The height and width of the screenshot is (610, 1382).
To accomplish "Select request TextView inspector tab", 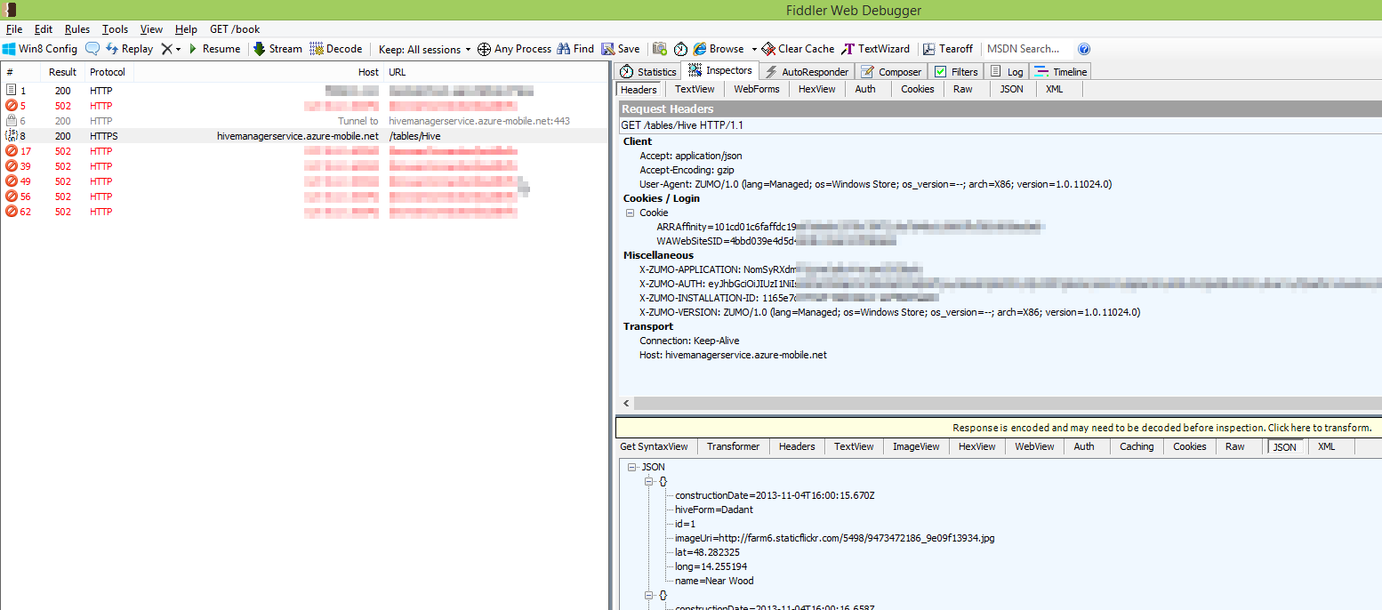I will (x=695, y=89).
